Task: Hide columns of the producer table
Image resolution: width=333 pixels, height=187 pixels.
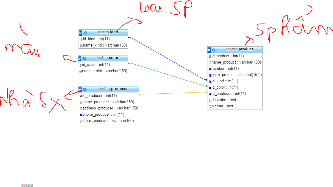Action: [80, 89]
